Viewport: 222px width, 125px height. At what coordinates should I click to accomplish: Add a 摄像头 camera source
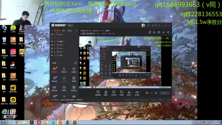click(x=106, y=93)
